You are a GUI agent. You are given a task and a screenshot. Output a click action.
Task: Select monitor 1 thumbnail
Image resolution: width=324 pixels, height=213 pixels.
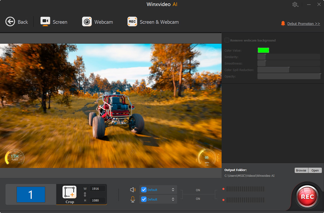click(x=31, y=194)
